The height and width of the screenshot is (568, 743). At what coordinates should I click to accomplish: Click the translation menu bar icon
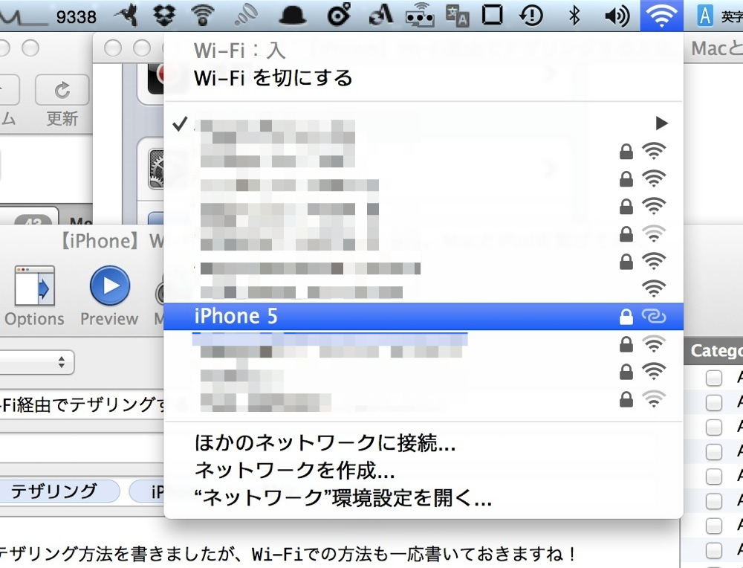457,16
